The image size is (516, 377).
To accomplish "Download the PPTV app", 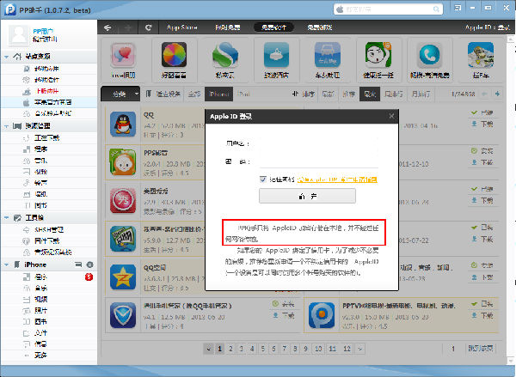I will [483, 315].
